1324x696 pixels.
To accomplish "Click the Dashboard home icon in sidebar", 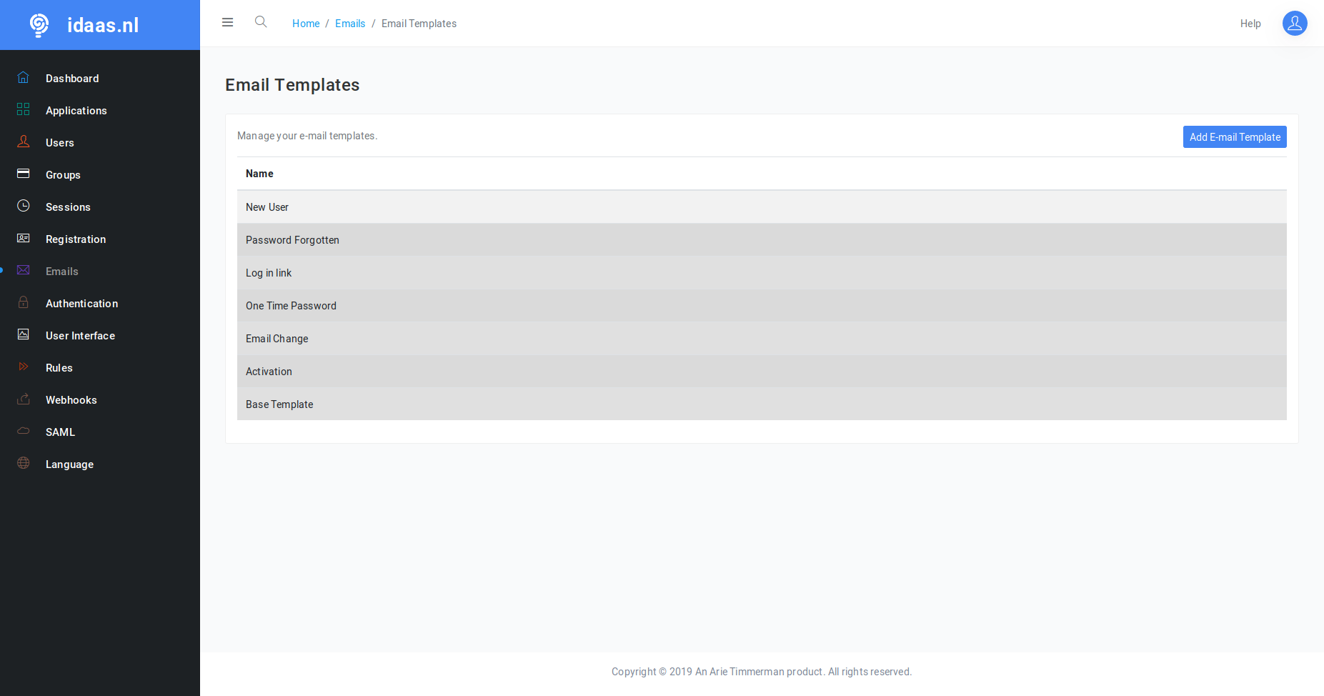I will point(24,78).
